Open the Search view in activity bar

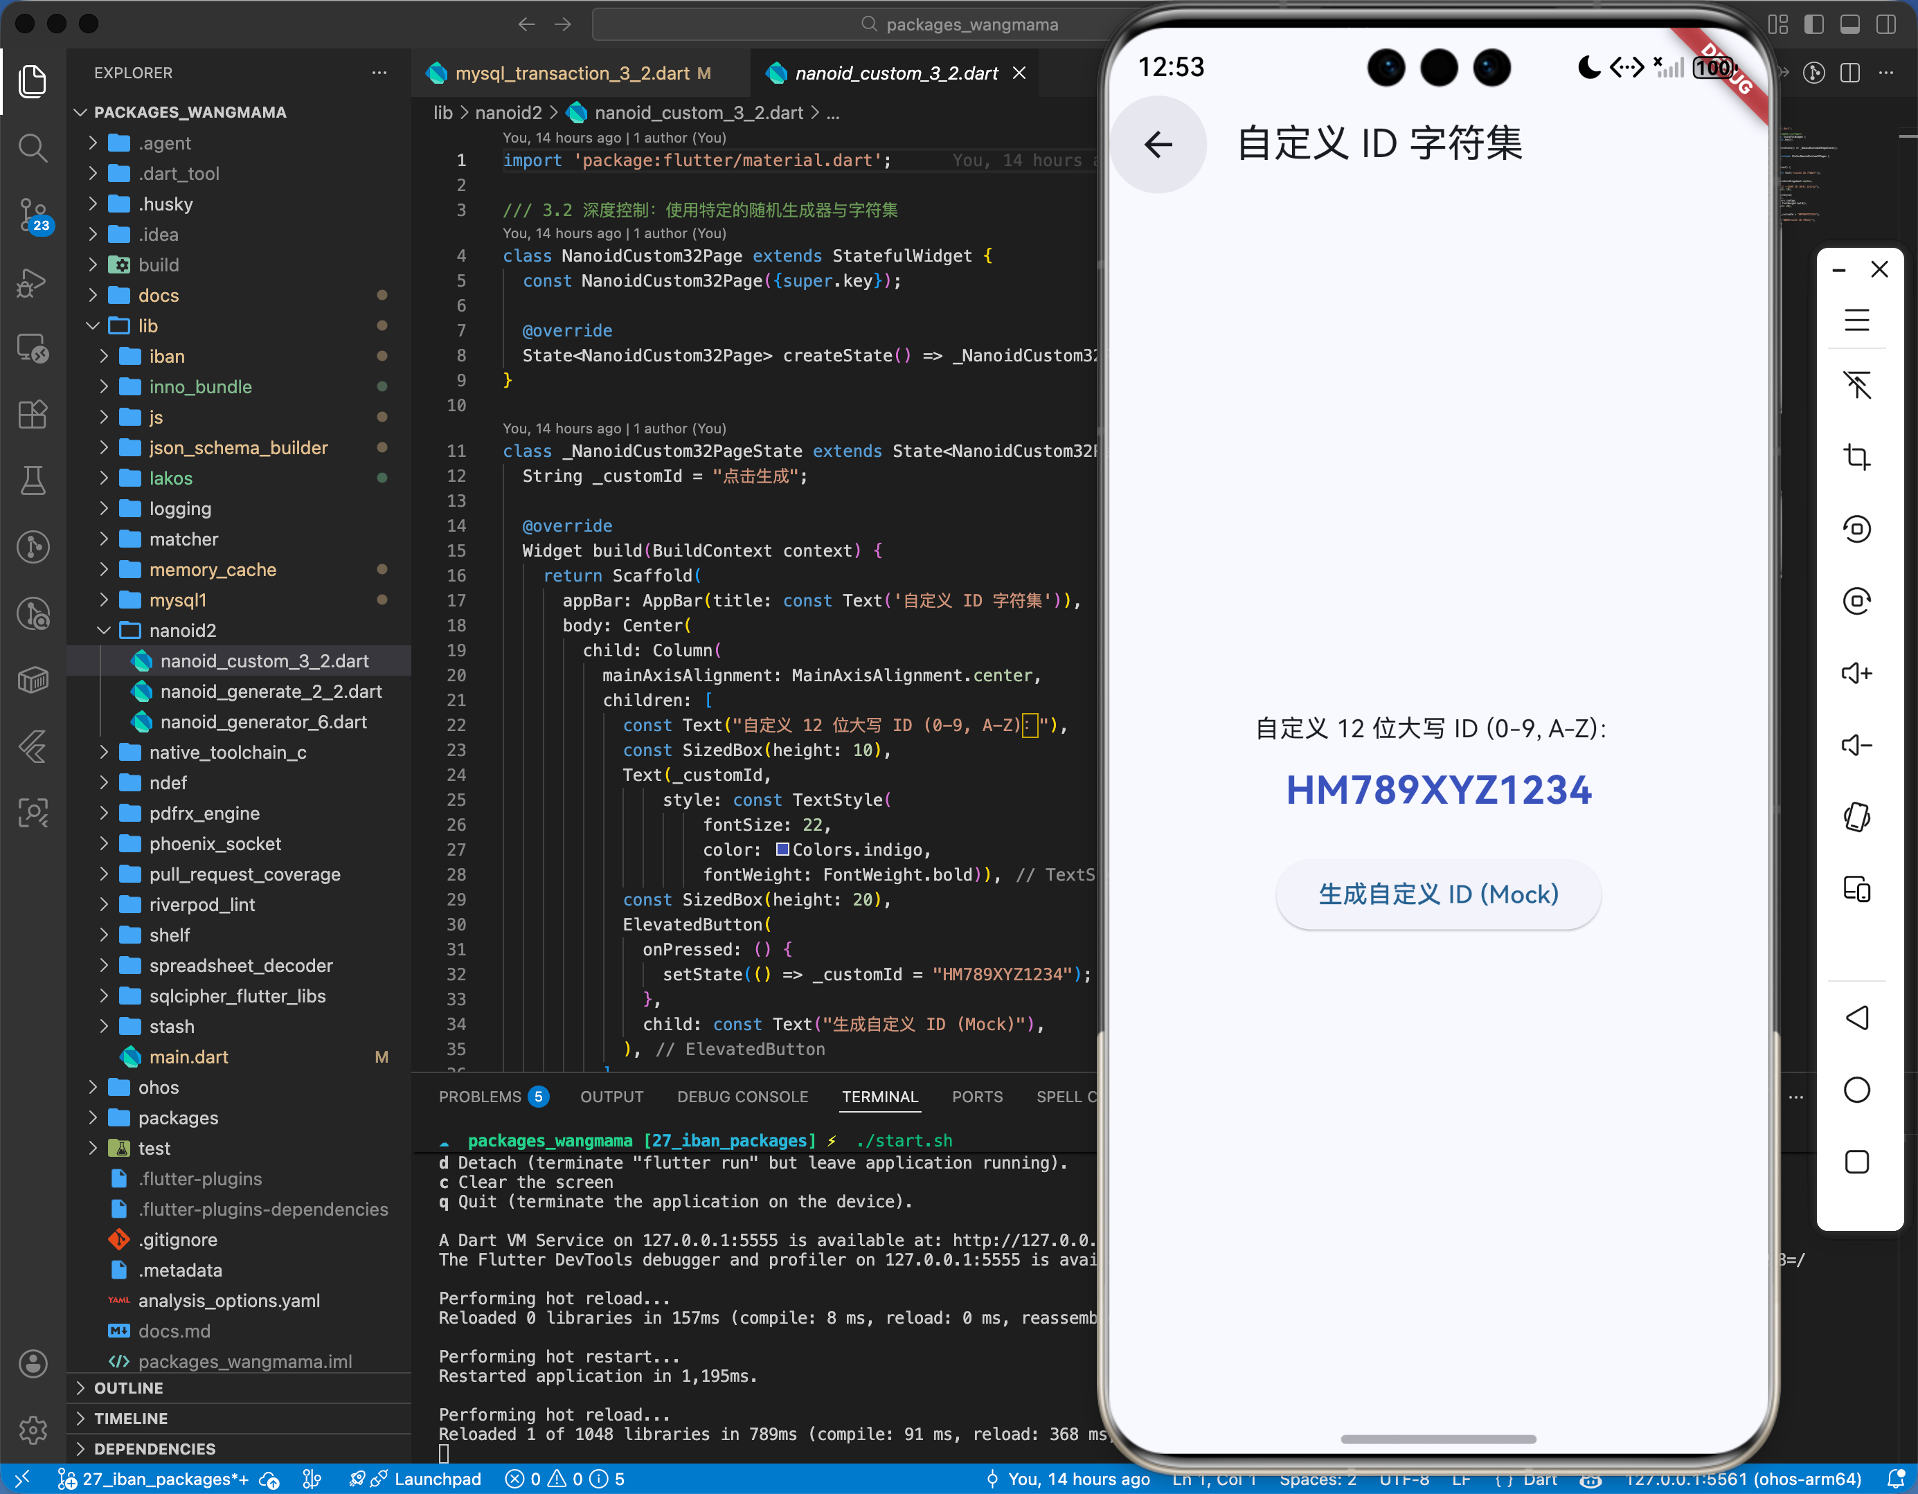(x=33, y=147)
